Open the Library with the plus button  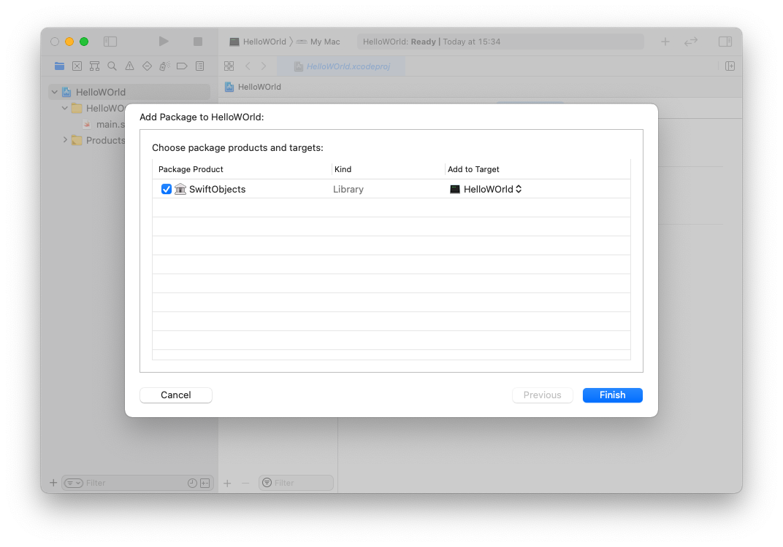tap(665, 42)
